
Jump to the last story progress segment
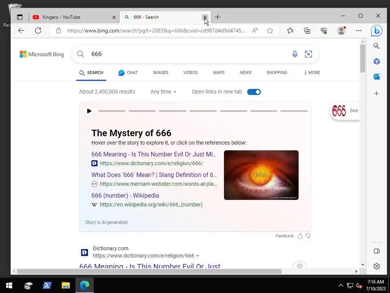(294, 111)
